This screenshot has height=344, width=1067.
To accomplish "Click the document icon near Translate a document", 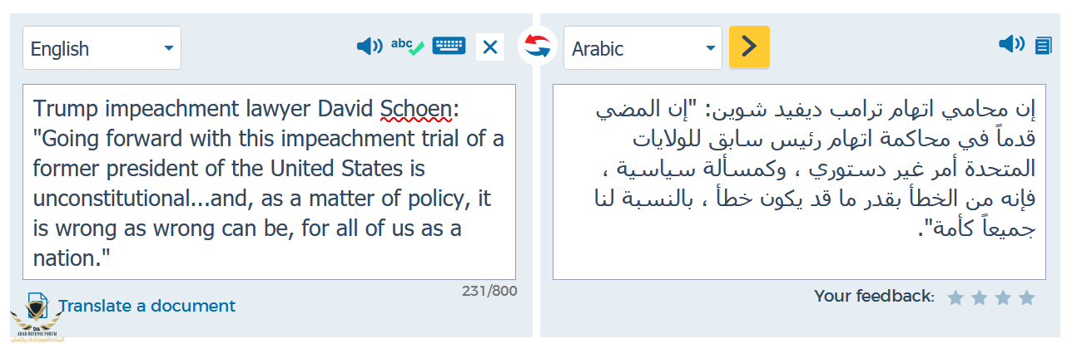I will pyautogui.click(x=37, y=305).
